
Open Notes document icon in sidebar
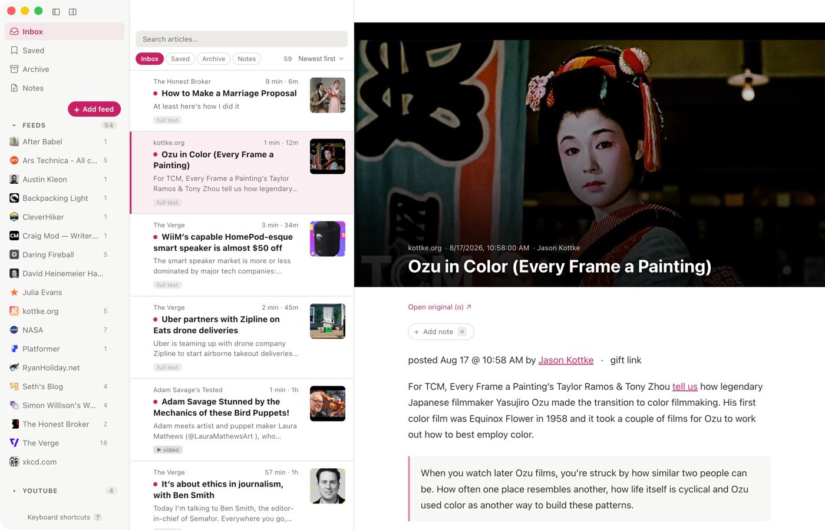pyautogui.click(x=14, y=88)
